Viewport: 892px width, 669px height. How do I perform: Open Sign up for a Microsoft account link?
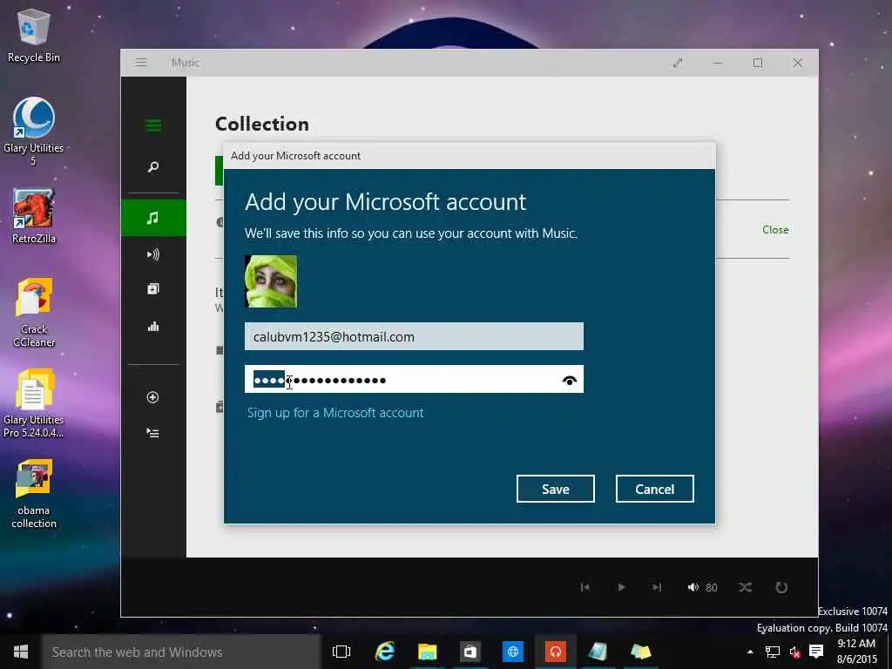335,413
